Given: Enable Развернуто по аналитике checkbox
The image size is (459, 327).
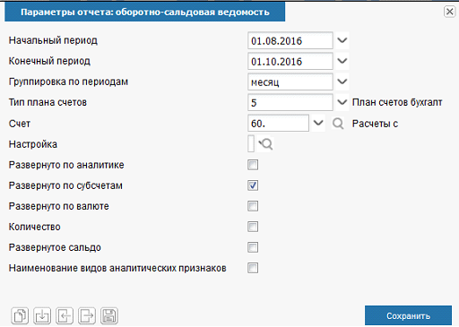Looking at the screenshot, I should click(253, 165).
